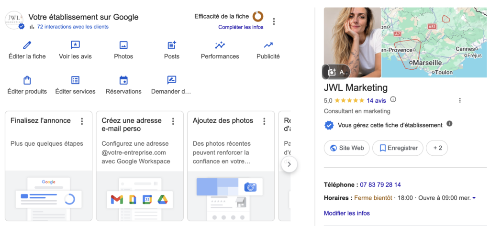Click info icon beside Vous gérez cette fiche
This screenshot has height=226, width=490.
click(449, 124)
